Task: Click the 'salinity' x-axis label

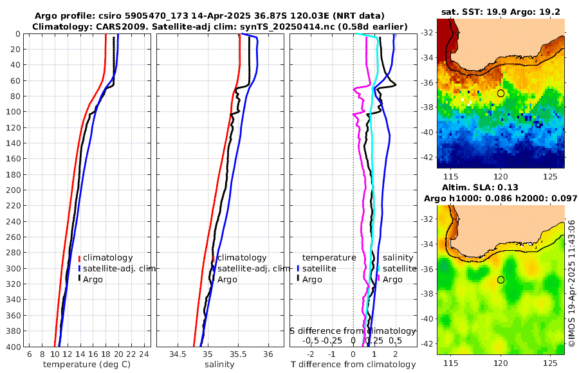Action: pyautogui.click(x=219, y=364)
